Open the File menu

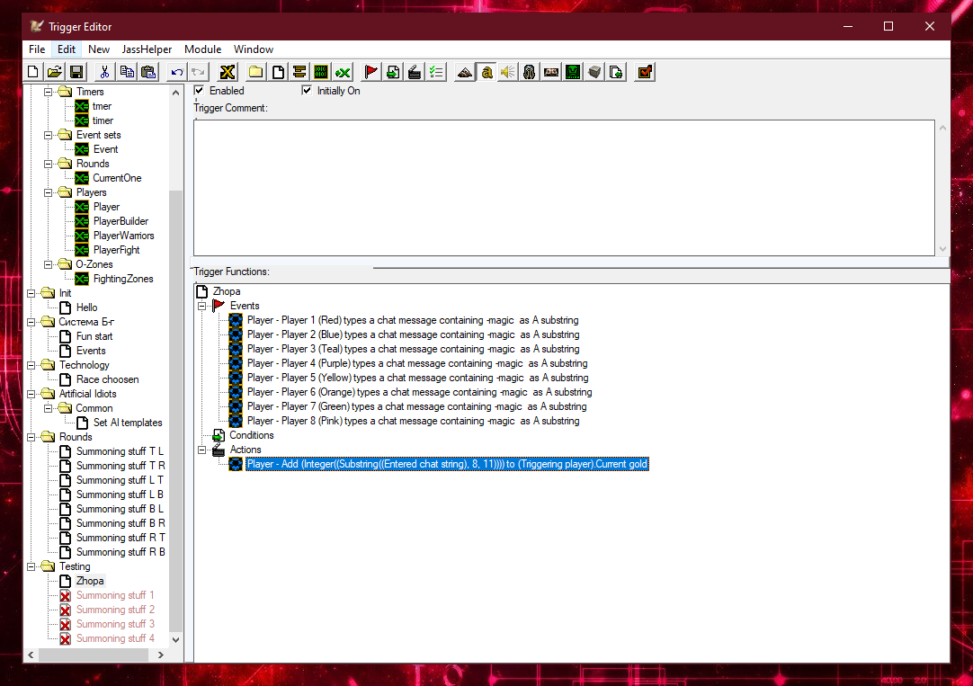tap(37, 49)
